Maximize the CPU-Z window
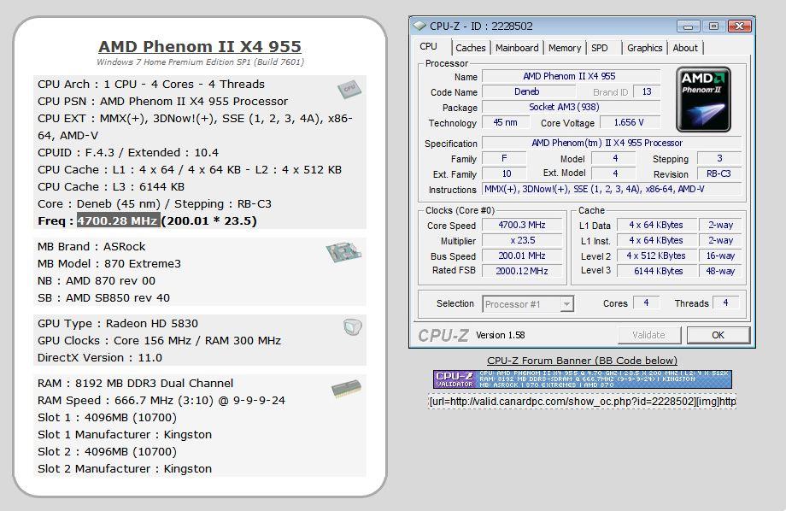This screenshot has width=786, height=511. click(713, 26)
